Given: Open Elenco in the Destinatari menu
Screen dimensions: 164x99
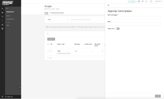Looking at the screenshot, I should tap(8, 16).
